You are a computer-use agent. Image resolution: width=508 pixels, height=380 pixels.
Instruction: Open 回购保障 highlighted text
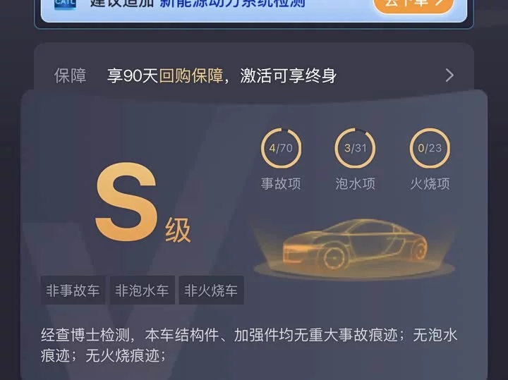tap(190, 75)
